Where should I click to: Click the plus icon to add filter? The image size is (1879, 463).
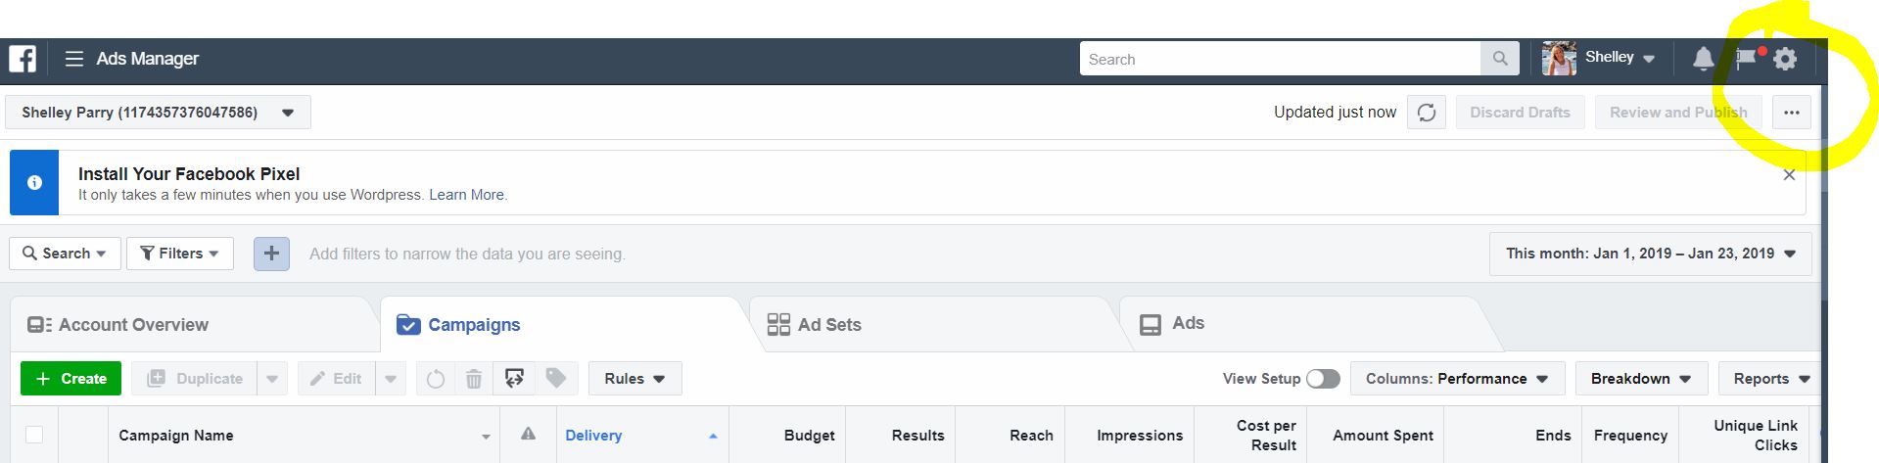[x=271, y=254]
